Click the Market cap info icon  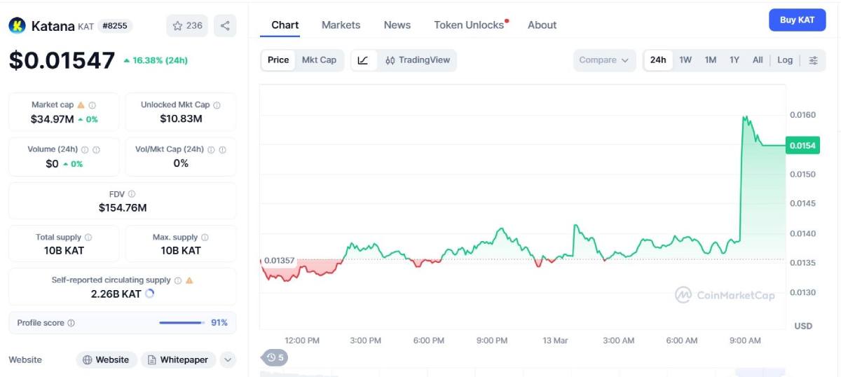point(92,105)
